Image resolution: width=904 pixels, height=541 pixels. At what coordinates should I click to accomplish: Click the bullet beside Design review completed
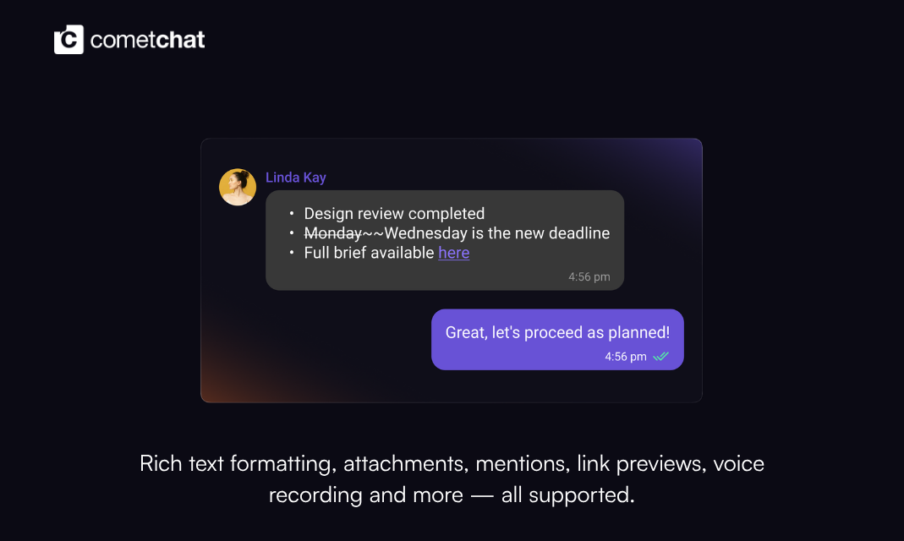point(291,214)
